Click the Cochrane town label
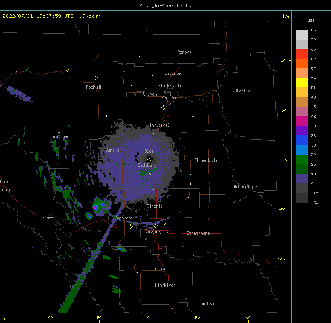Image resolution: width=331 pixels, height=323 pixels. coord(124,218)
